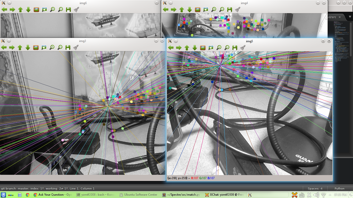Fit image to window in img6

coord(44,10)
